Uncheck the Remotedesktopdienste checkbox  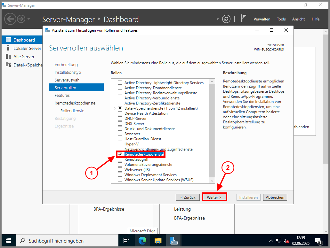120,154
